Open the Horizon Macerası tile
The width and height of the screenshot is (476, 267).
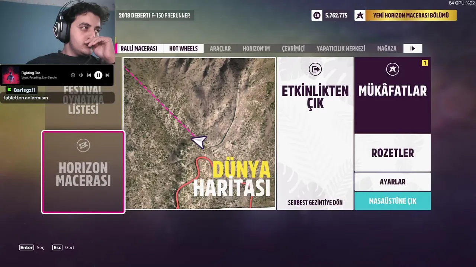point(83,172)
